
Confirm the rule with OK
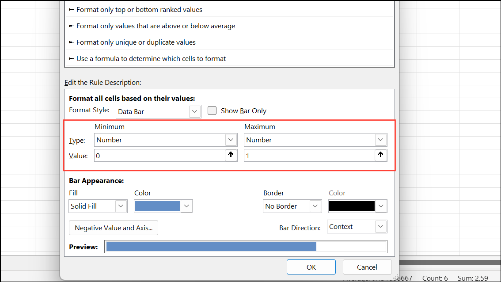coord(311,267)
